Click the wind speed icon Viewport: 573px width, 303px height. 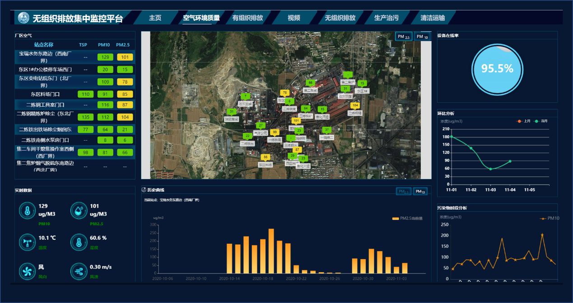pos(79,272)
